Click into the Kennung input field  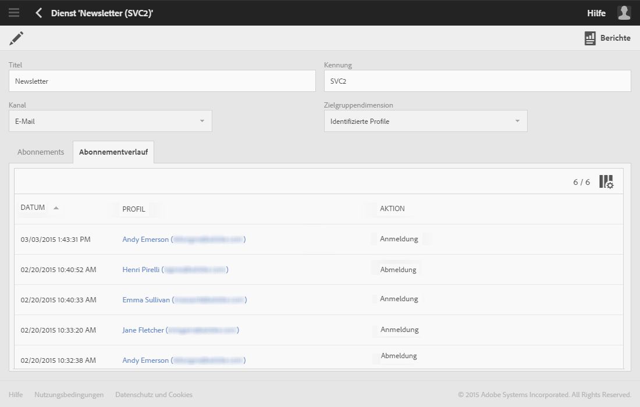tap(477, 81)
